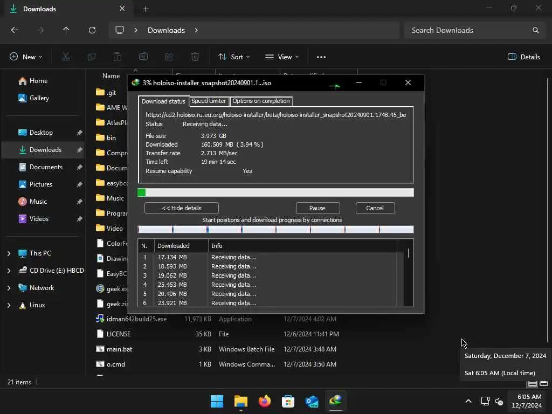Open Microsoft Store from the taskbar
This screenshot has height=414, width=552.
[x=288, y=401]
